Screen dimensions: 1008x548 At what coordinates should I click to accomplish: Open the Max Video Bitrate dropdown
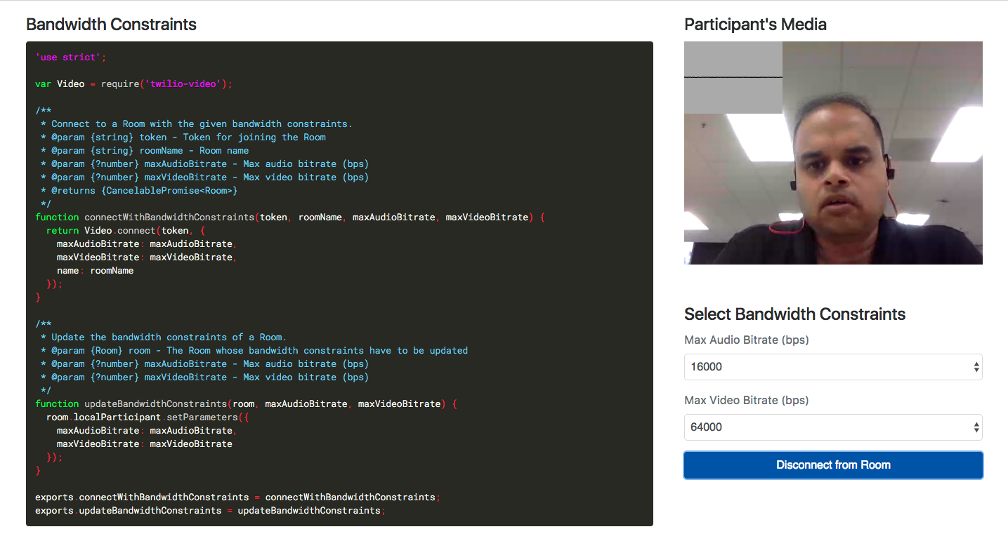pyautogui.click(x=833, y=427)
